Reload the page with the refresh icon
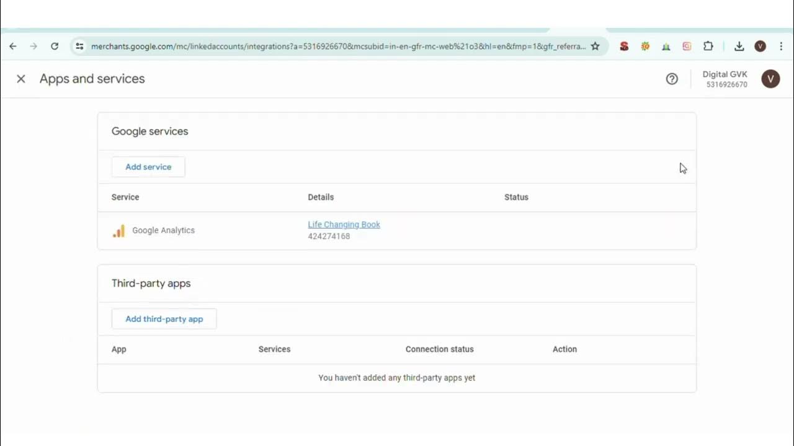 [55, 46]
